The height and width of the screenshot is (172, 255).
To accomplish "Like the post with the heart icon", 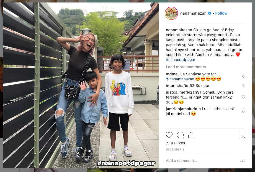I will [169, 135].
